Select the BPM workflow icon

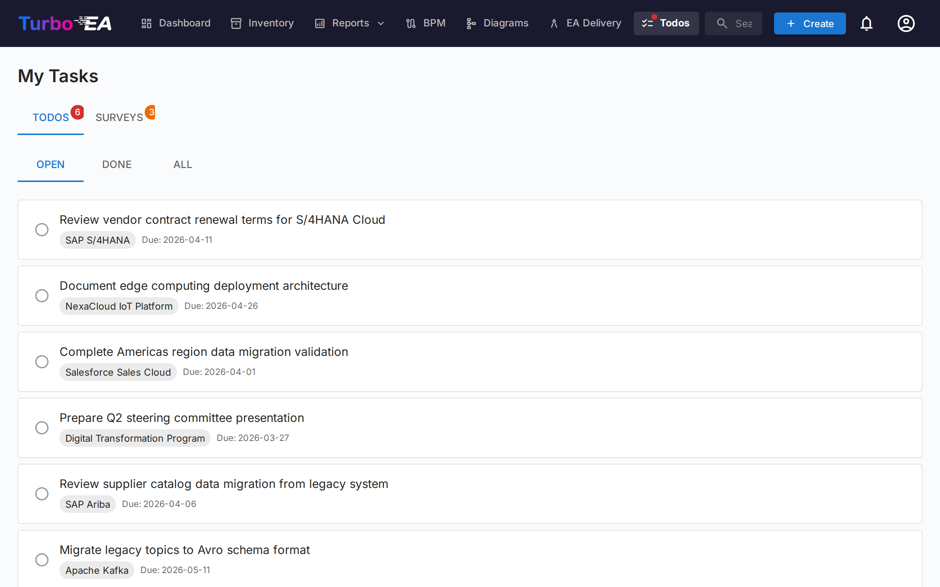pyautogui.click(x=410, y=23)
